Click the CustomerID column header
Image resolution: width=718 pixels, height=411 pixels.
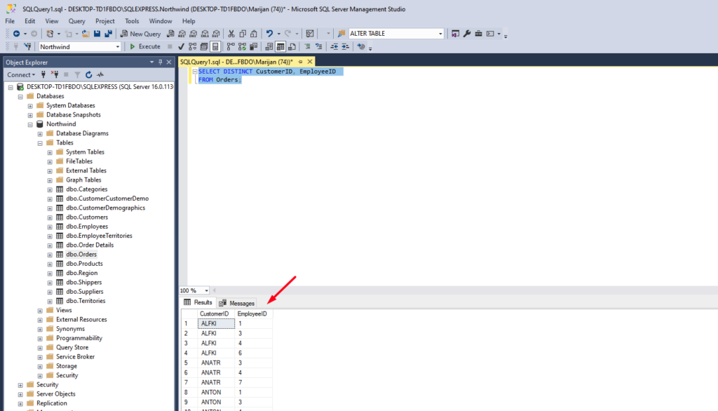point(216,314)
